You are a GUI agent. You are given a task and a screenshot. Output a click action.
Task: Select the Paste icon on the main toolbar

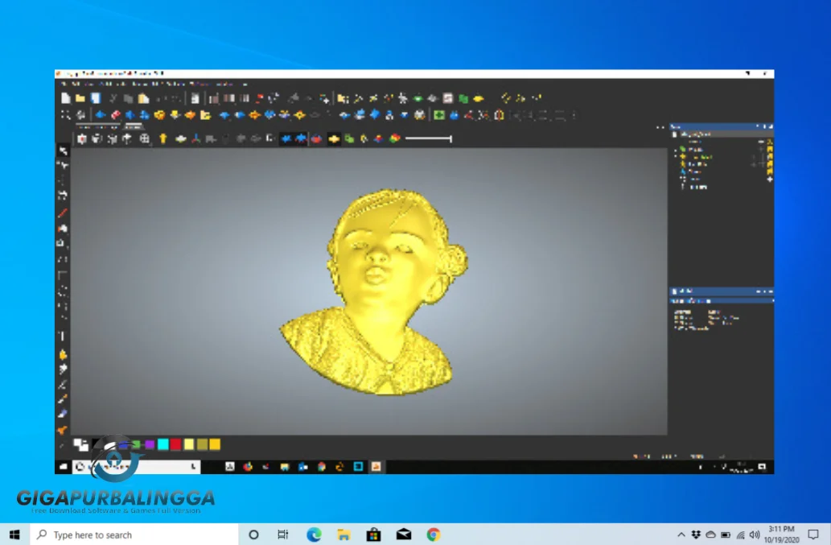point(145,97)
